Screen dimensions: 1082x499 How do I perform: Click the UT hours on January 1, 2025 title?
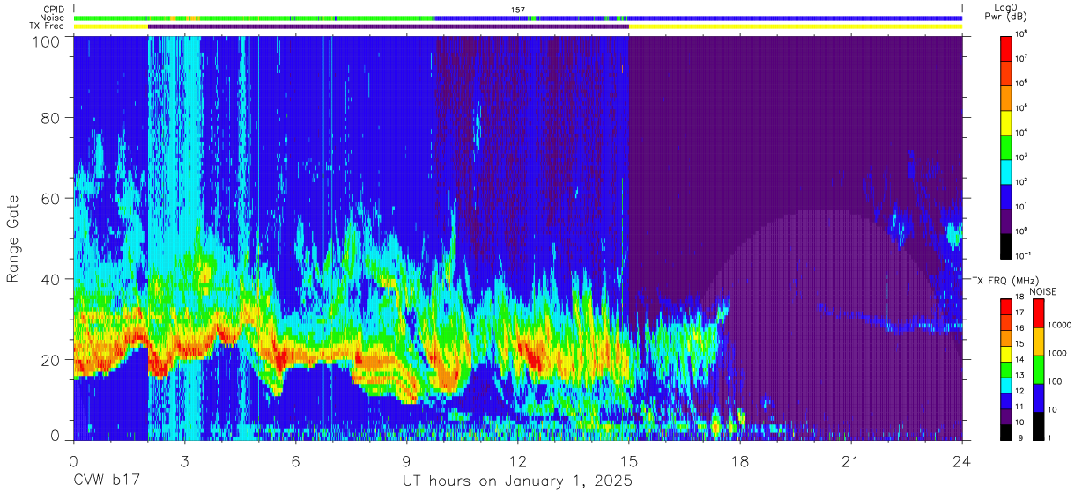(517, 481)
